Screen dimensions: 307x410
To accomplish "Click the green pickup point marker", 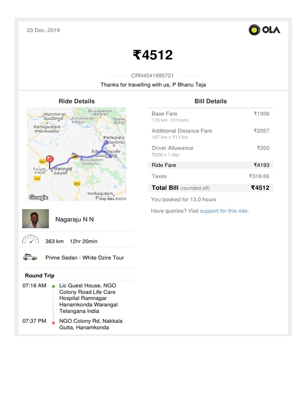I will point(54,286).
